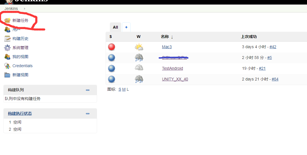Viewport: 307px width, 155px height.
Task: Open the 新建任务 link
Action: coord(20,20)
